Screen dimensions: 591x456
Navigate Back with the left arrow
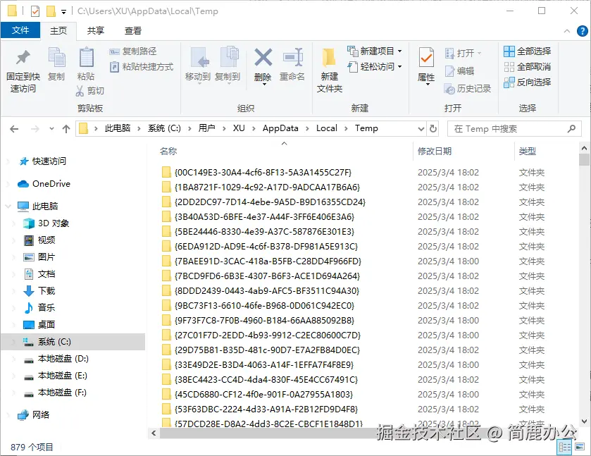14,129
